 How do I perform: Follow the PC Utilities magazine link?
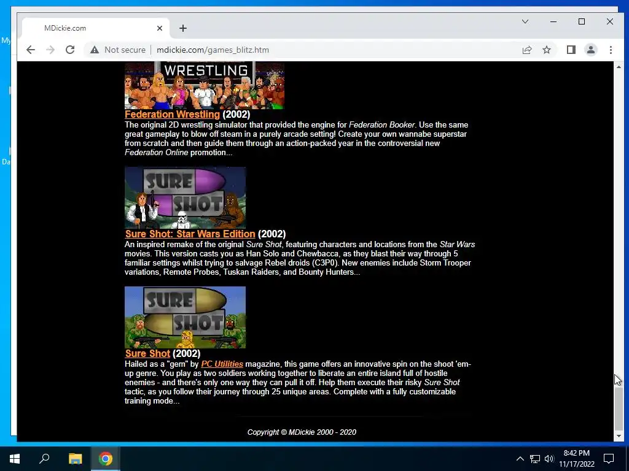[222, 364]
